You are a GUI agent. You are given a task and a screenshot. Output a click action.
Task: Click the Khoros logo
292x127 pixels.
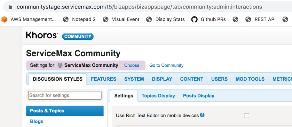(42, 35)
